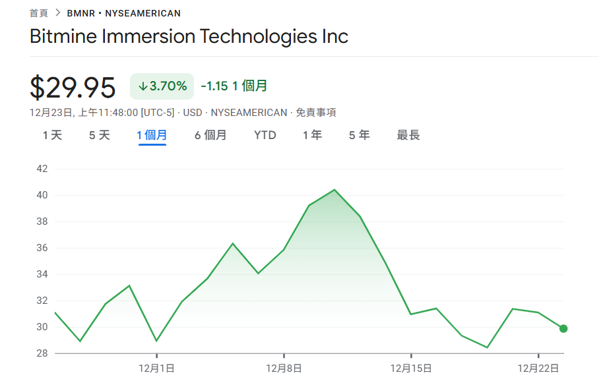Switch to the 1天 time range tab

point(52,134)
